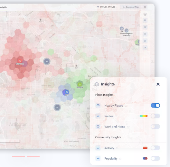Click the Work and Home icon in panel
The height and width of the screenshot is (167, 170).
[x=98, y=127]
